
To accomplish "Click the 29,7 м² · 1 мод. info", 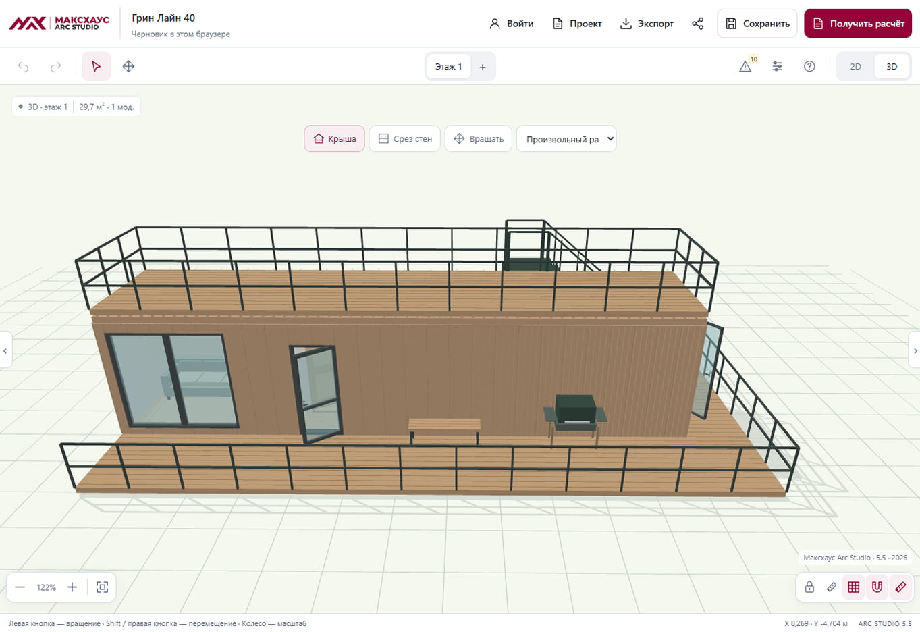I will click(x=107, y=107).
